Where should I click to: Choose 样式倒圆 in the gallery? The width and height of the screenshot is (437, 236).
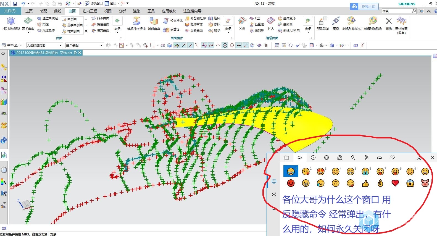[71, 31]
